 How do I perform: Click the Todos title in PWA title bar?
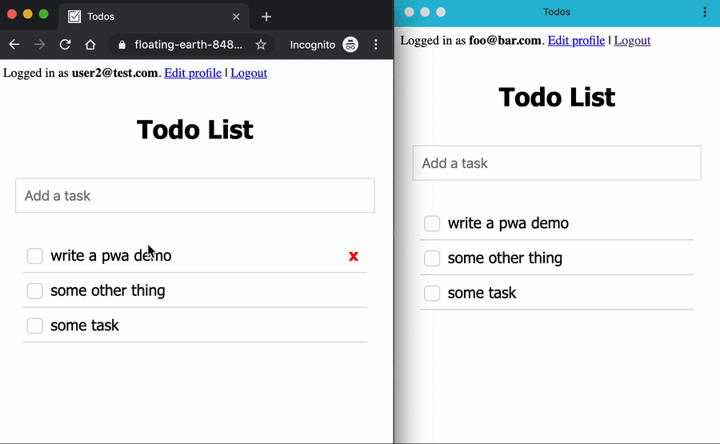pos(557,12)
